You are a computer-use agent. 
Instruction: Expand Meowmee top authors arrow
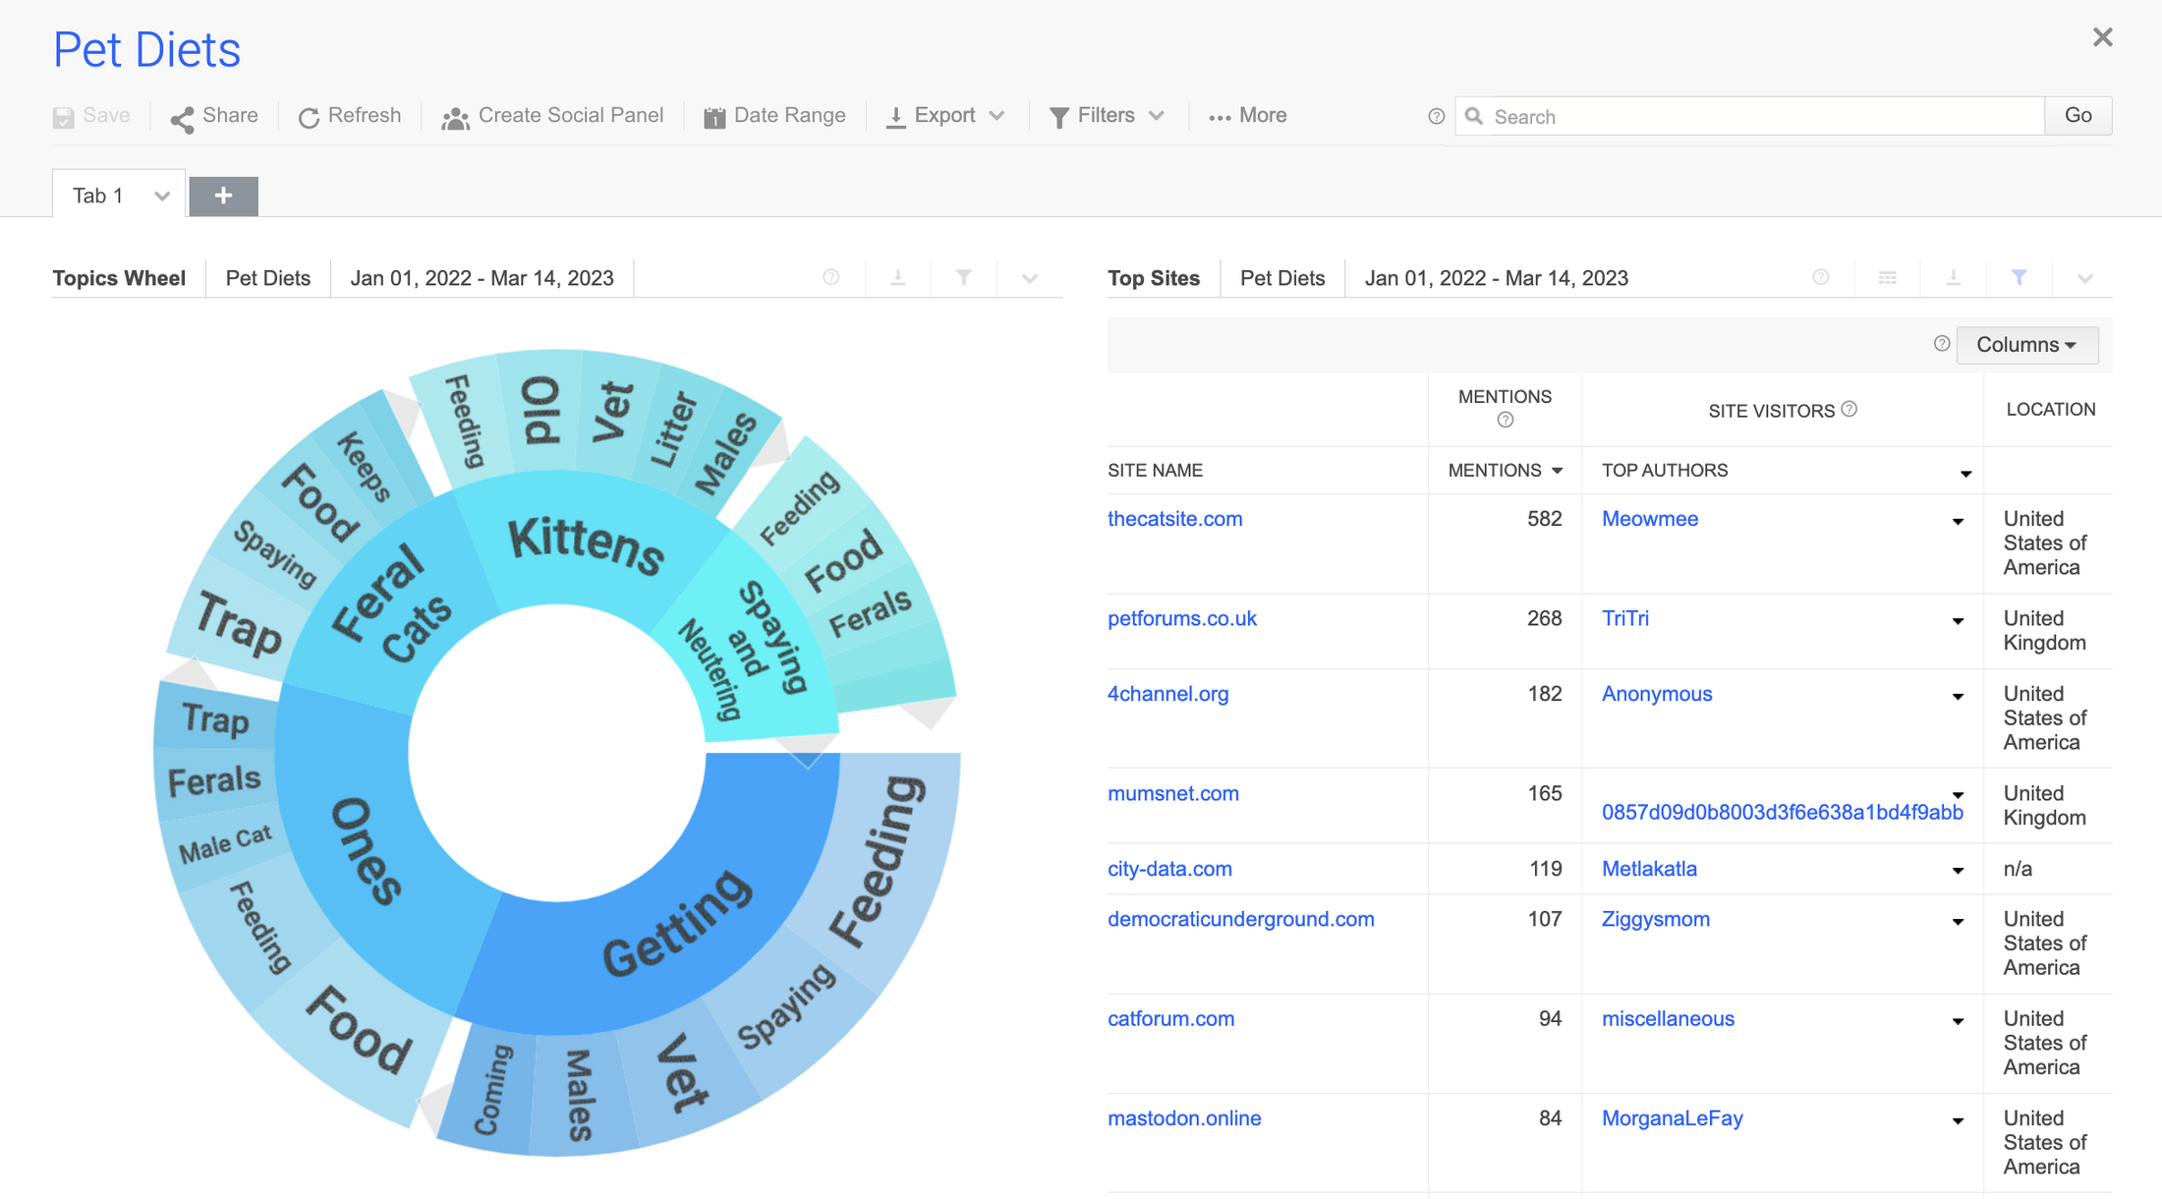coord(1958,522)
